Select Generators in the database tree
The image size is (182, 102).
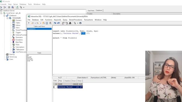coord(19,37)
